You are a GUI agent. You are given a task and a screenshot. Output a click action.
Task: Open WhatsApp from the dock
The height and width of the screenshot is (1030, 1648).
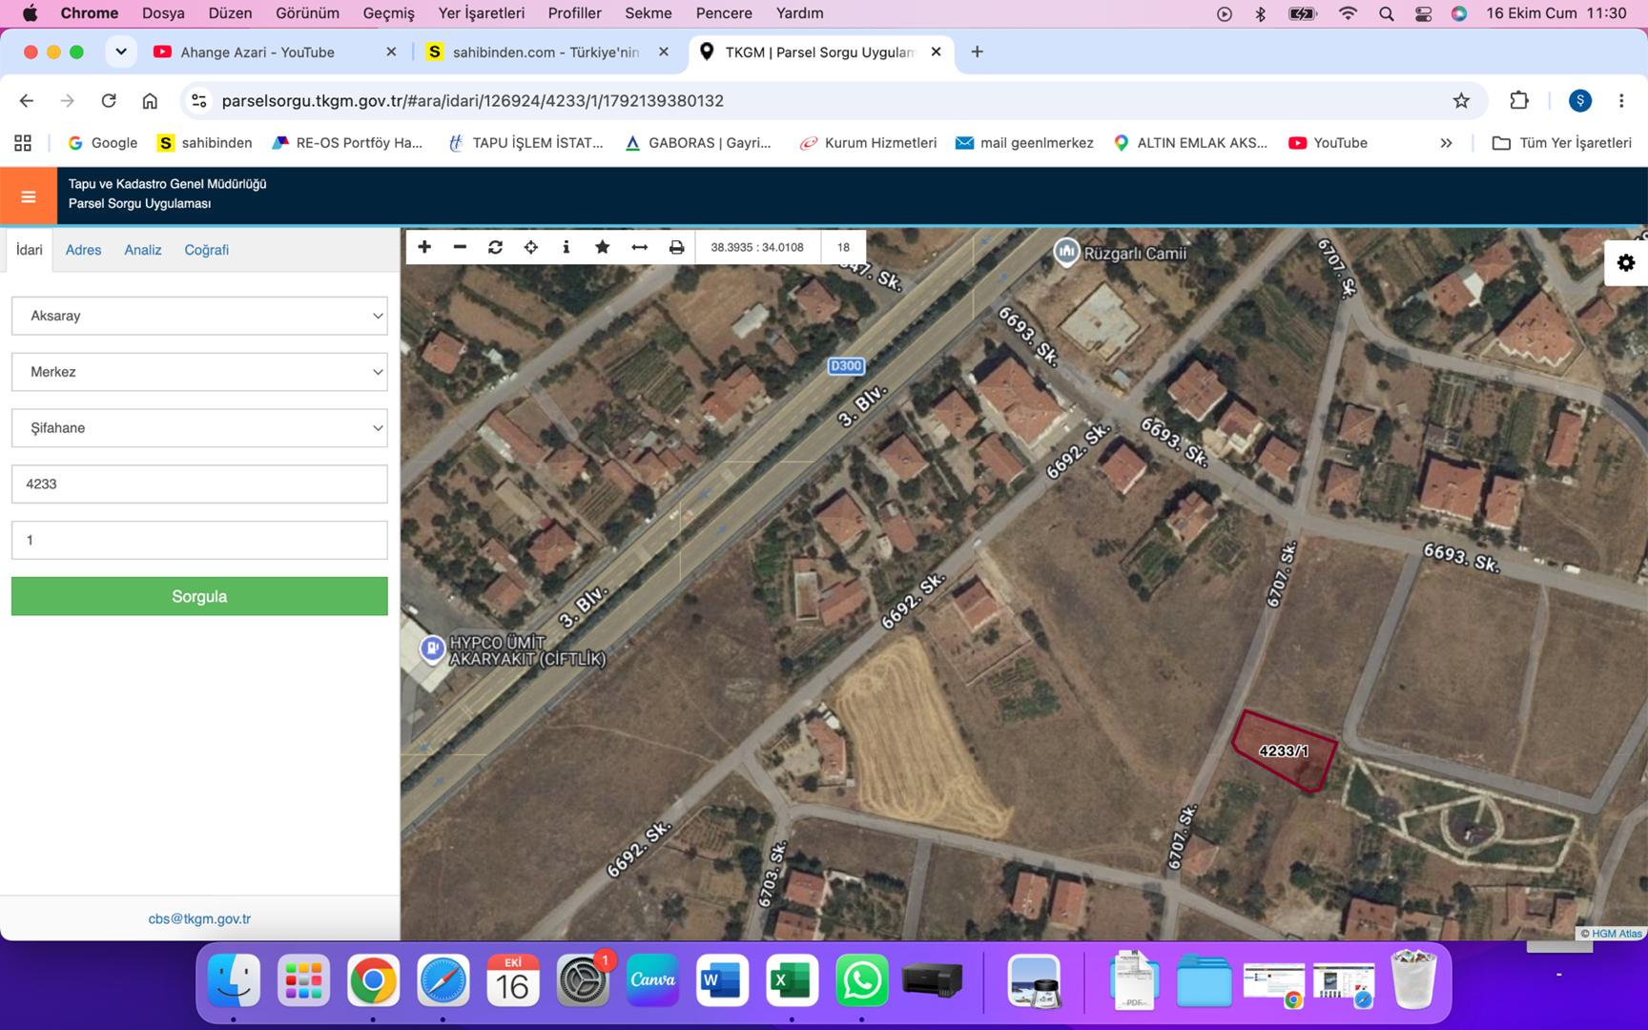[861, 980]
